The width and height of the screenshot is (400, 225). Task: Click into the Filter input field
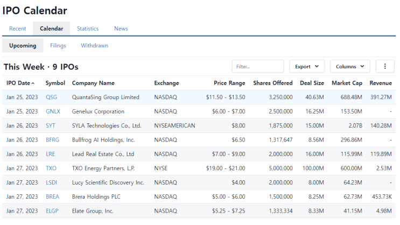[258, 66]
